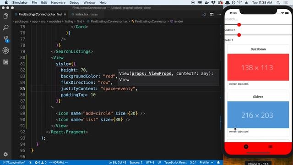Click the search field in the simulator

[258, 19]
